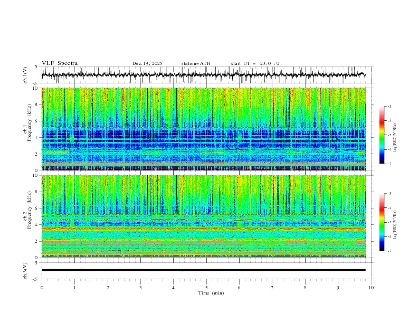The width and height of the screenshot is (418, 323).
Task: Click the '-7' label on ch.2 color bar
Action: [x=389, y=251]
